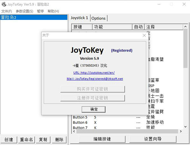Open the 文件(F) menu
This screenshot has height=145, width=190.
(x=7, y=11)
